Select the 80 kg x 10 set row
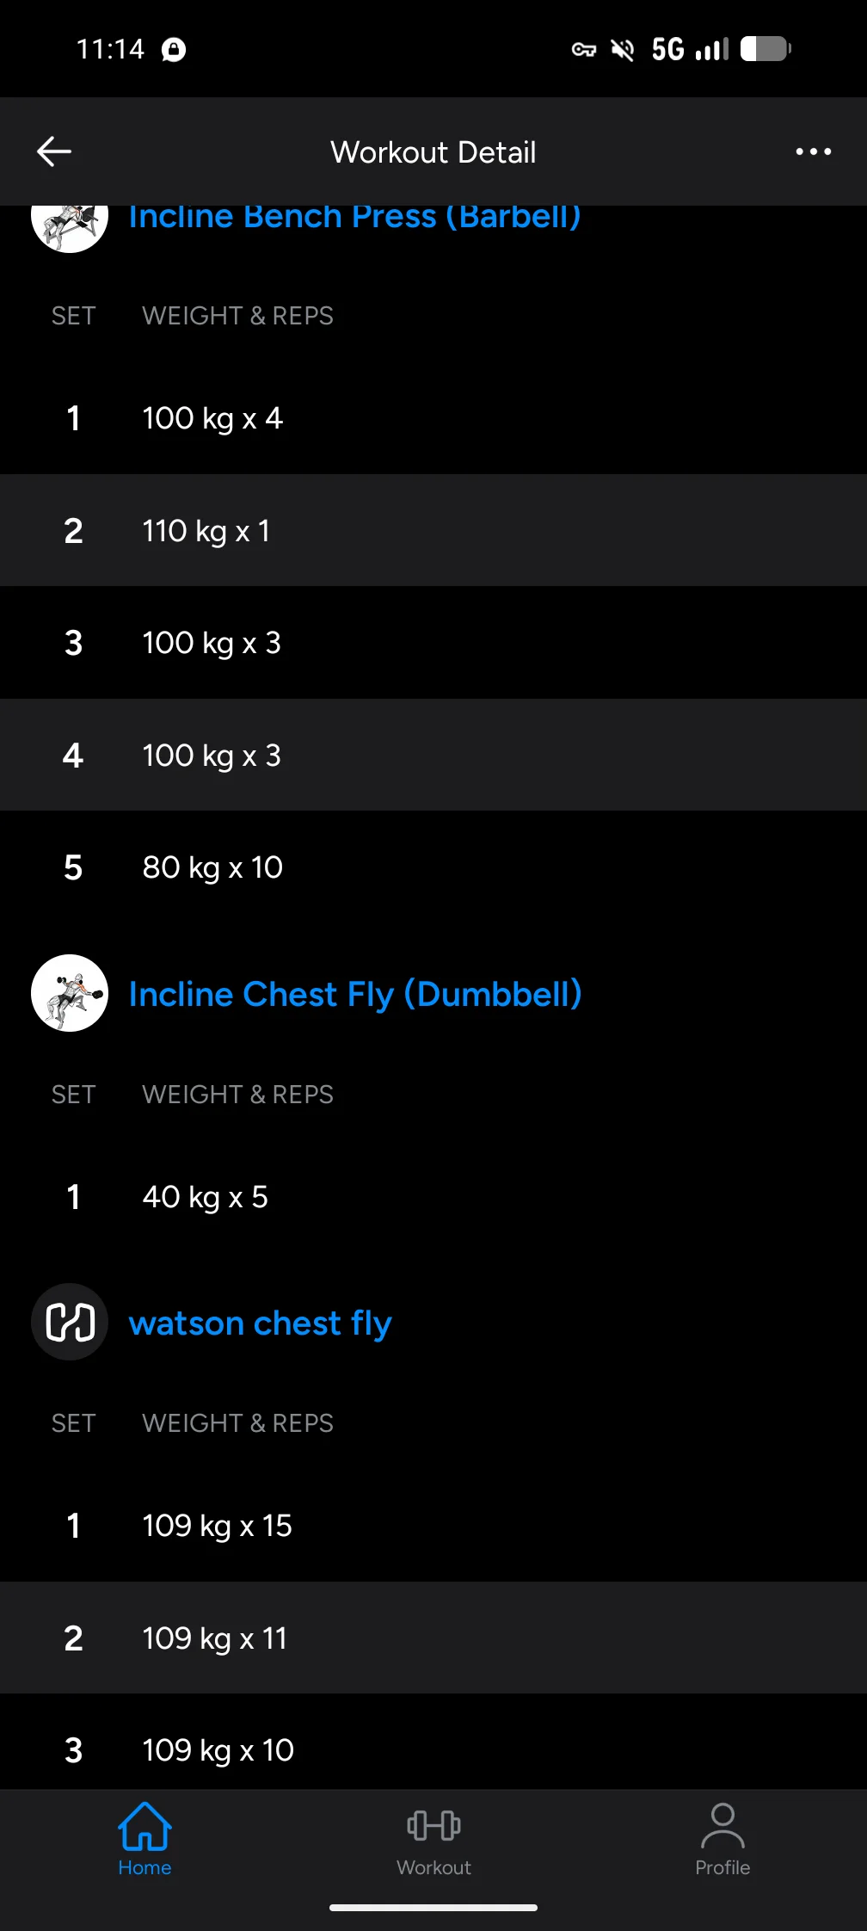867x1931 pixels. click(433, 867)
